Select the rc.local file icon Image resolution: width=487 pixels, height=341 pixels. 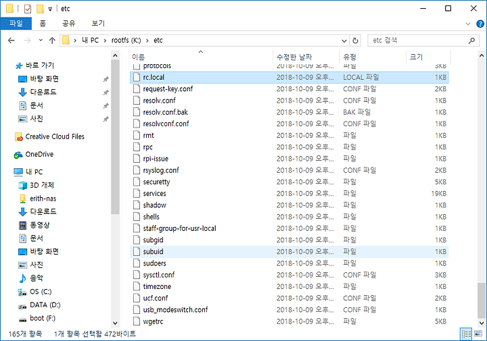point(137,77)
